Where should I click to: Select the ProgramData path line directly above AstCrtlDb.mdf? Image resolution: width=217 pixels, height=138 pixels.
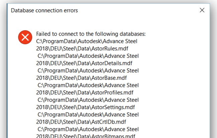[x=88, y=114]
